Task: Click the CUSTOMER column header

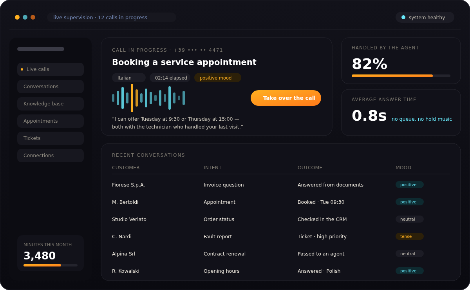Action: click(126, 168)
